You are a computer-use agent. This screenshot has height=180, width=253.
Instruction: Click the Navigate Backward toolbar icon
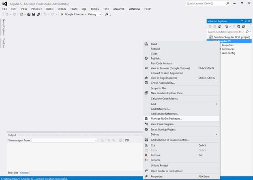7,14
